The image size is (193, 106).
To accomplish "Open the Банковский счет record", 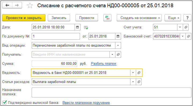I will 188,36.
